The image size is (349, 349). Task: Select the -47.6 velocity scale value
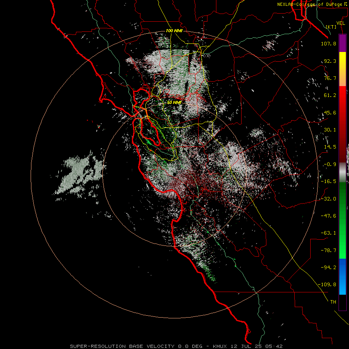328,216
